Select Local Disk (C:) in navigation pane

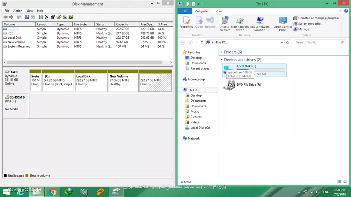[x=197, y=127]
